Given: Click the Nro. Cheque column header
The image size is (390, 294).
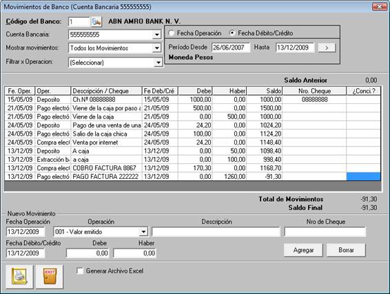Looking at the screenshot, I should 314,91.
